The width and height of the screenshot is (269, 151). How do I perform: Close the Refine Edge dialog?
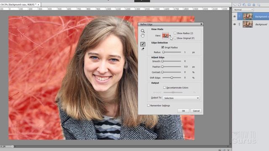point(201,24)
